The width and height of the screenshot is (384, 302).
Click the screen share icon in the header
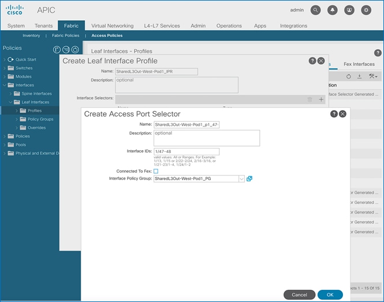[349, 10]
